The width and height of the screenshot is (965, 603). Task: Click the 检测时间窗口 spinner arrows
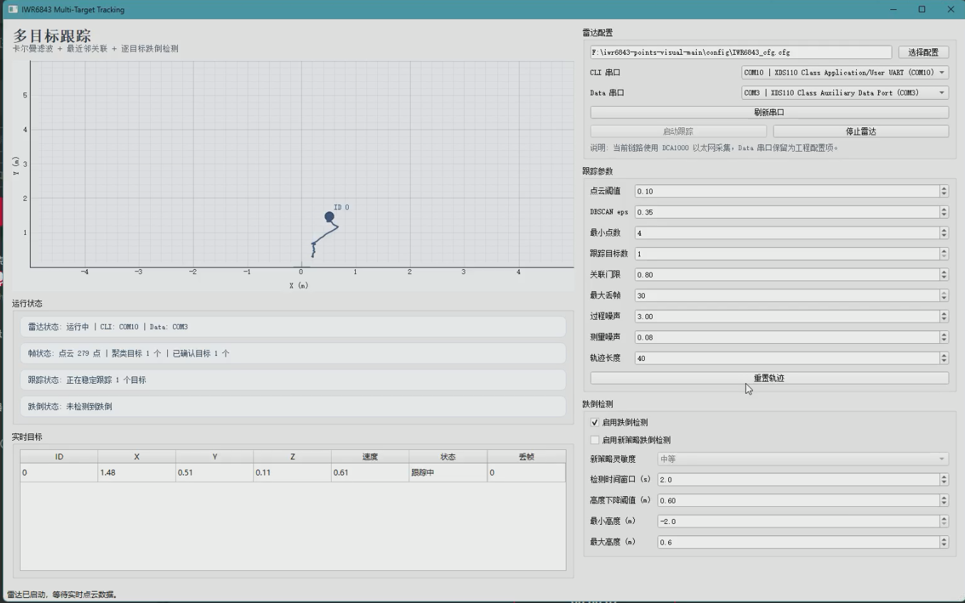(944, 480)
